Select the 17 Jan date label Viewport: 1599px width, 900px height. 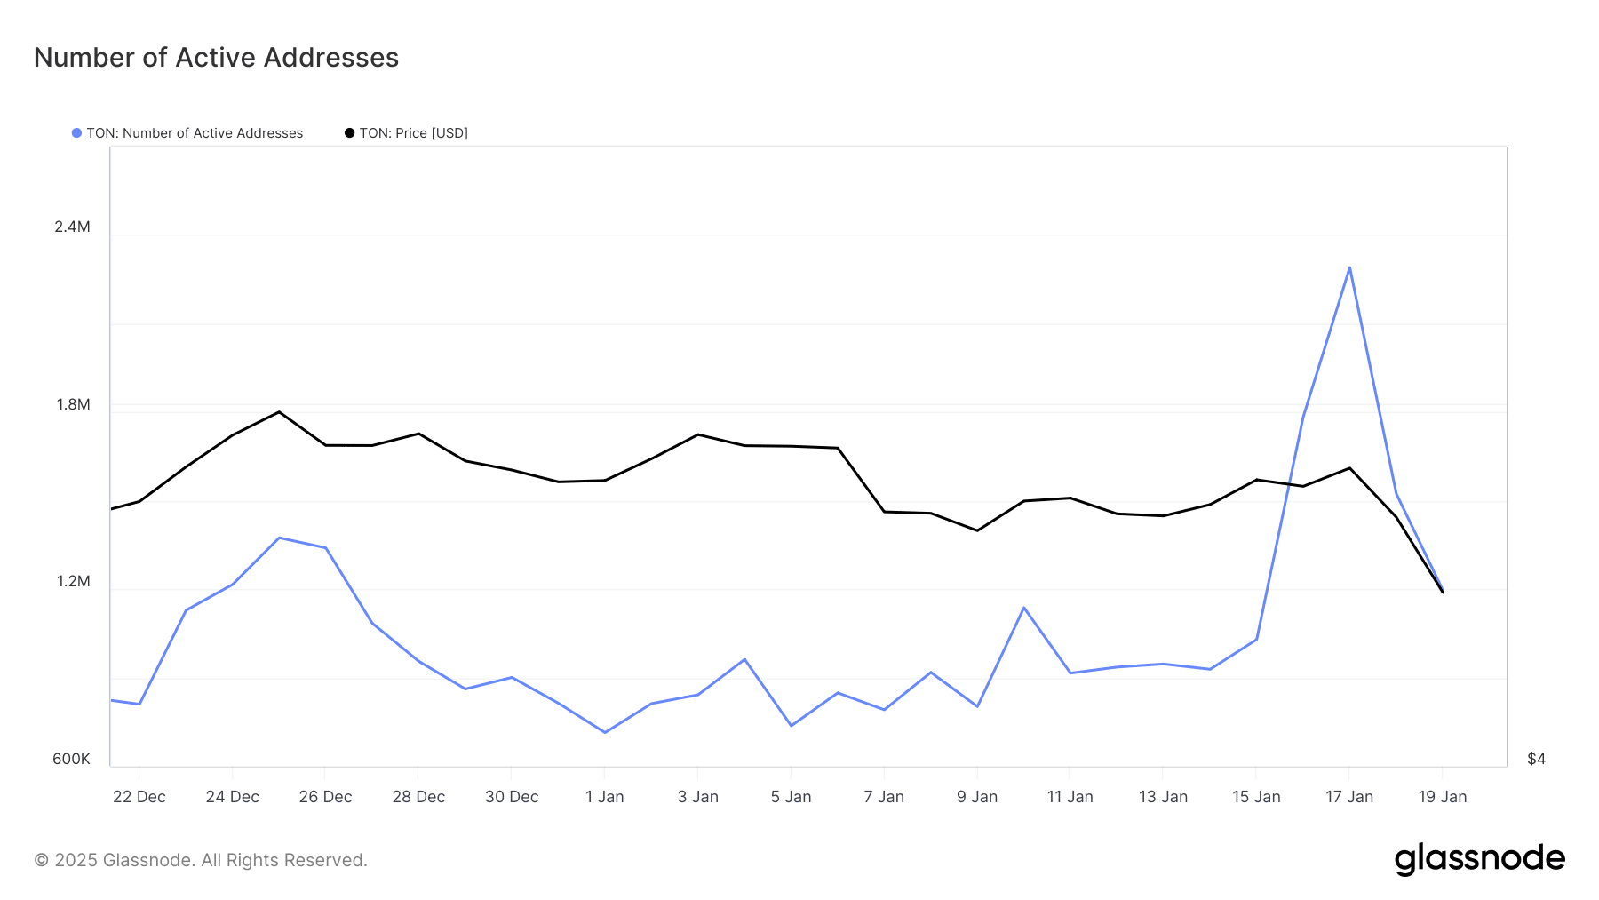point(1349,797)
